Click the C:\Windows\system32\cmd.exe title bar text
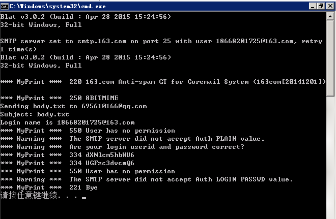 [x=58, y=7]
